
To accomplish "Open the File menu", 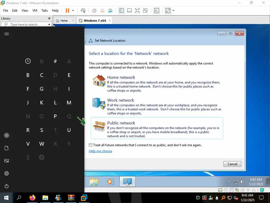I will [x=6, y=11].
